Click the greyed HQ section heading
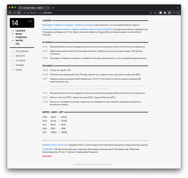Image resolution: width=188 pixels, height=178 pixels. point(44,140)
